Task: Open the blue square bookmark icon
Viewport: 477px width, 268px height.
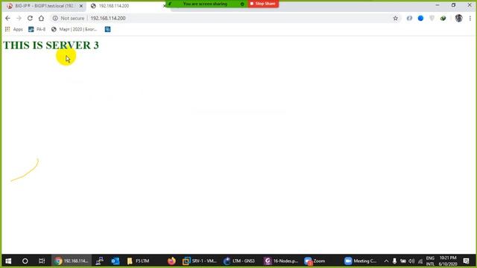Action: coord(107,29)
